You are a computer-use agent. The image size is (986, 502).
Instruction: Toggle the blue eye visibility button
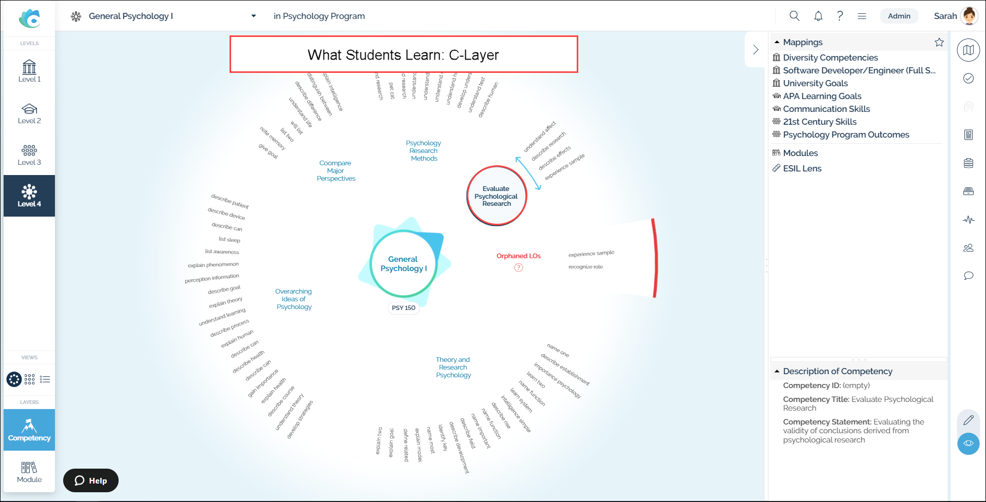tap(969, 443)
